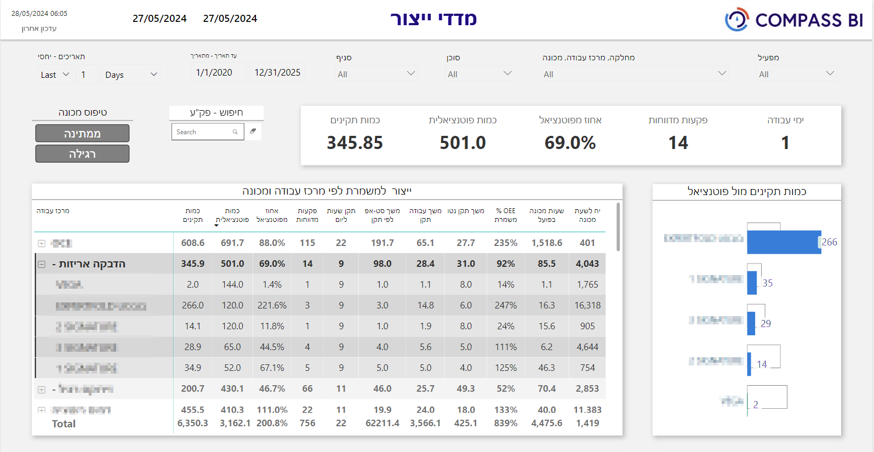Open the סניף filter dropdown
Image resolution: width=874 pixels, height=452 pixels.
click(x=376, y=73)
